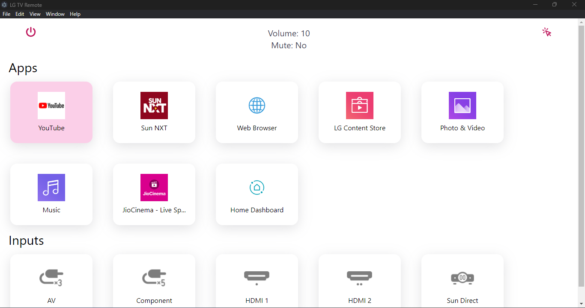Click the HDMI 2 input label

pyautogui.click(x=360, y=300)
